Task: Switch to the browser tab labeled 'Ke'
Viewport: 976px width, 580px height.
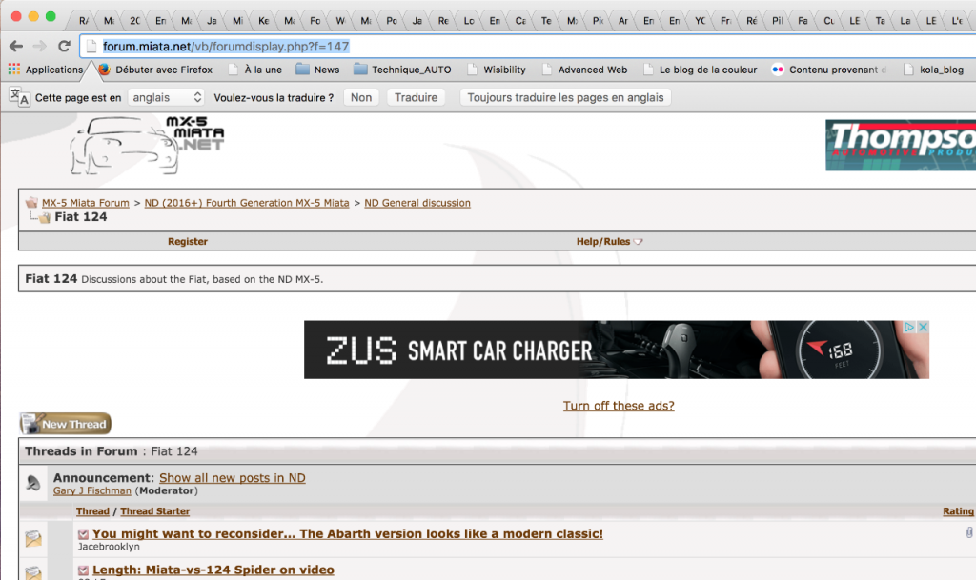Action: [263, 21]
